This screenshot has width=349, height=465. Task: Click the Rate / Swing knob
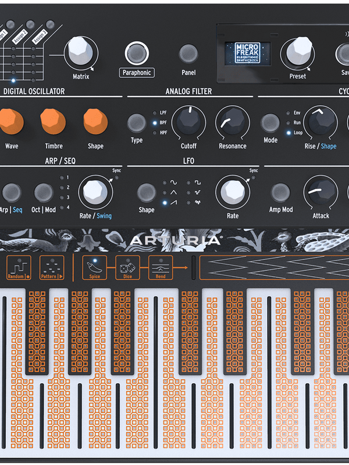[x=95, y=192]
